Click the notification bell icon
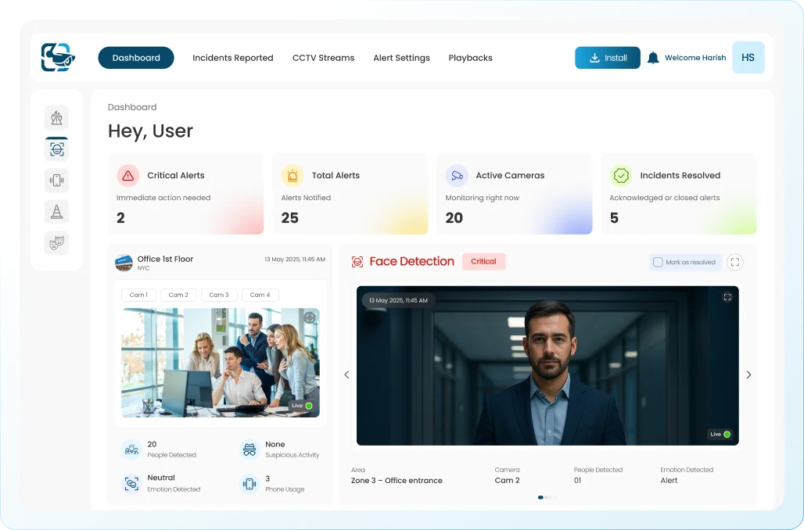 pyautogui.click(x=653, y=58)
